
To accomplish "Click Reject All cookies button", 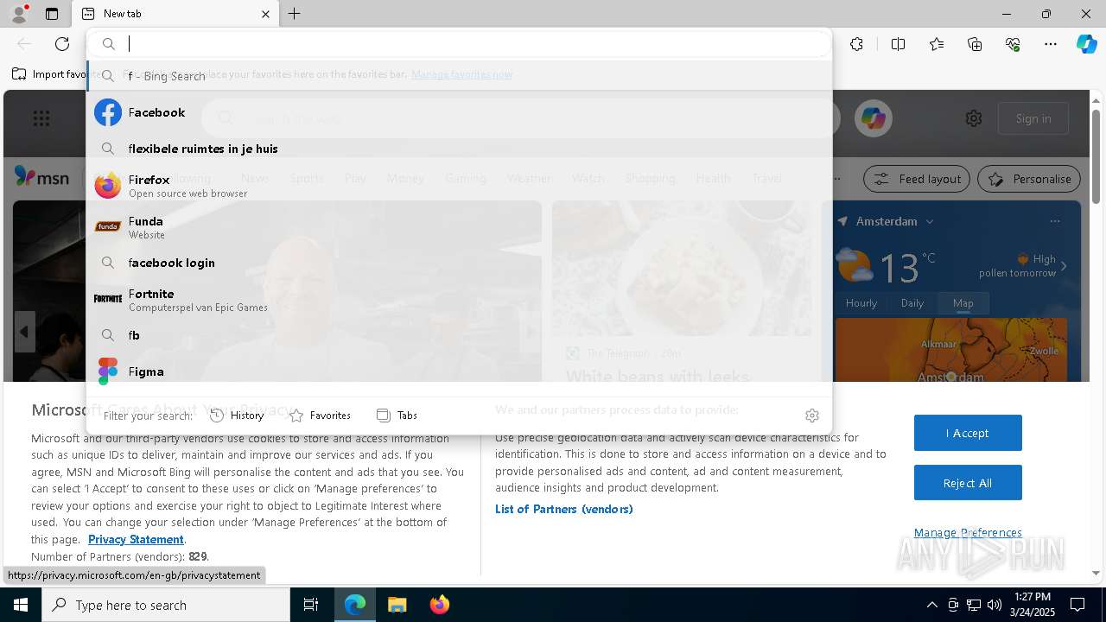I will pos(968,483).
